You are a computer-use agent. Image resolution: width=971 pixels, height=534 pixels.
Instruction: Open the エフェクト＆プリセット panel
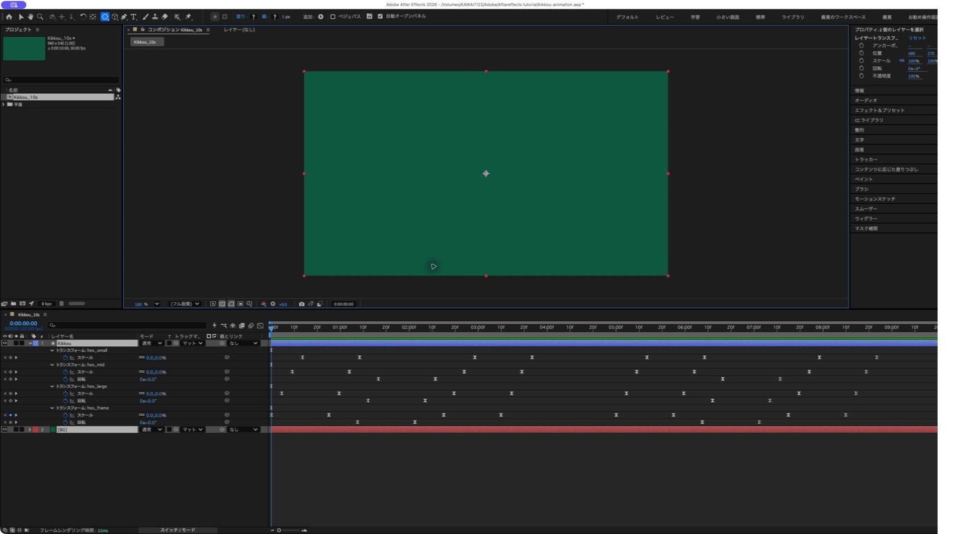879,110
